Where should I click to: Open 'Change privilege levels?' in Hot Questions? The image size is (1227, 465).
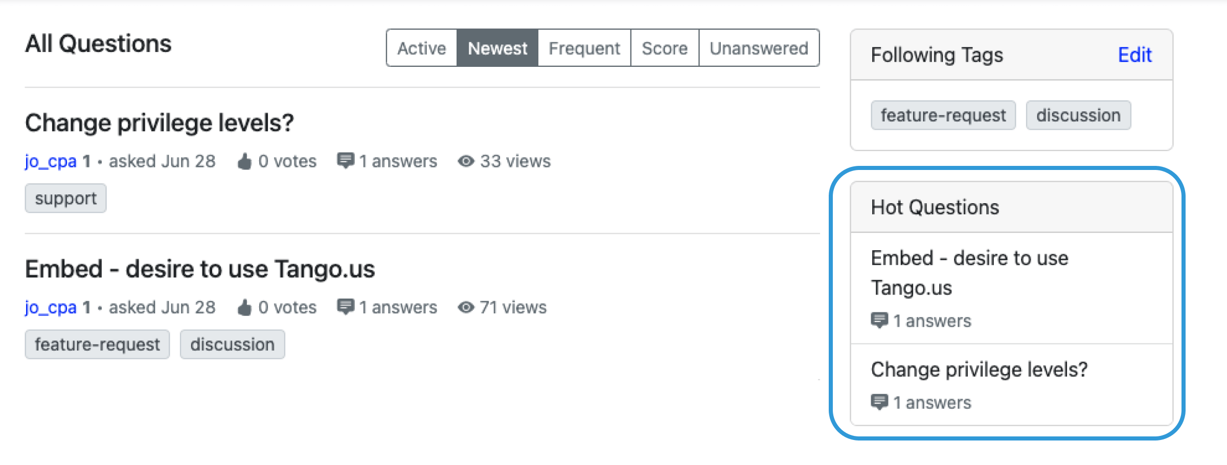[979, 369]
